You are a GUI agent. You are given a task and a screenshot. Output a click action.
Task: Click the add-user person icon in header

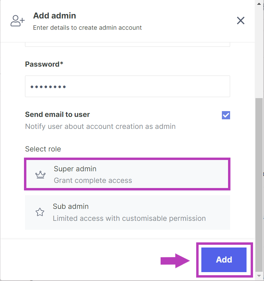[x=17, y=21]
